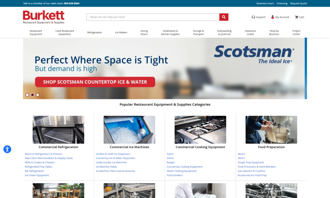The image size is (330, 198).
Task: Expand the Shop by Business menu
Action: point(274,32)
